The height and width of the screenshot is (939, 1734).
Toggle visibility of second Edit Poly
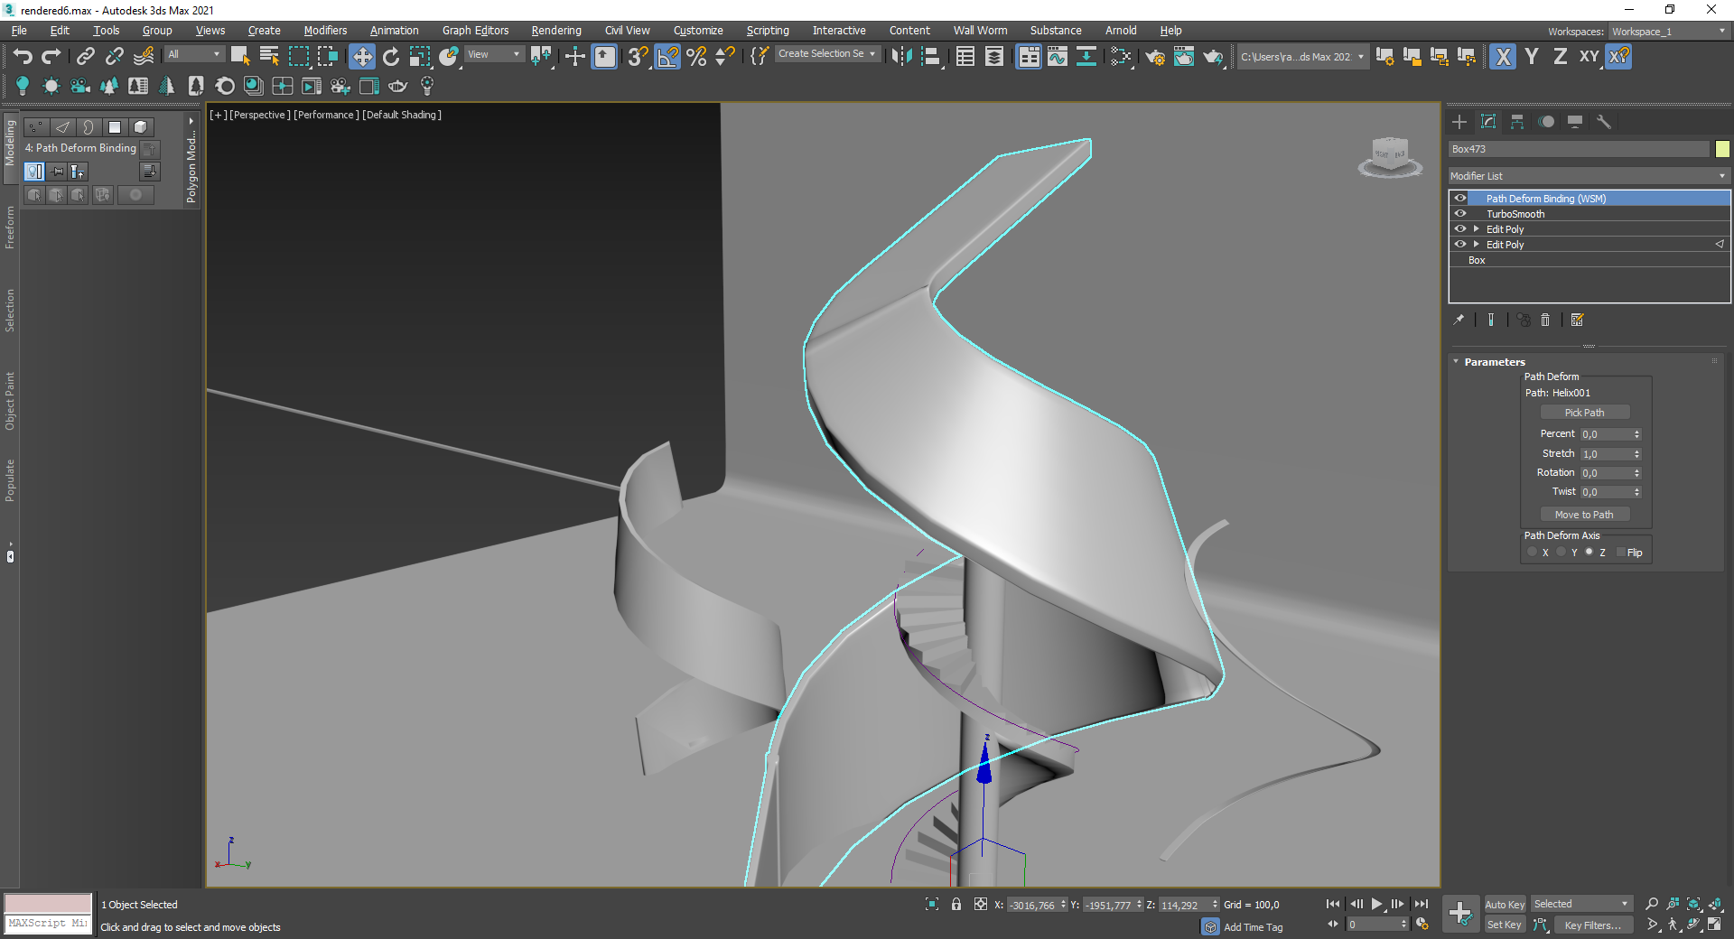click(1460, 245)
